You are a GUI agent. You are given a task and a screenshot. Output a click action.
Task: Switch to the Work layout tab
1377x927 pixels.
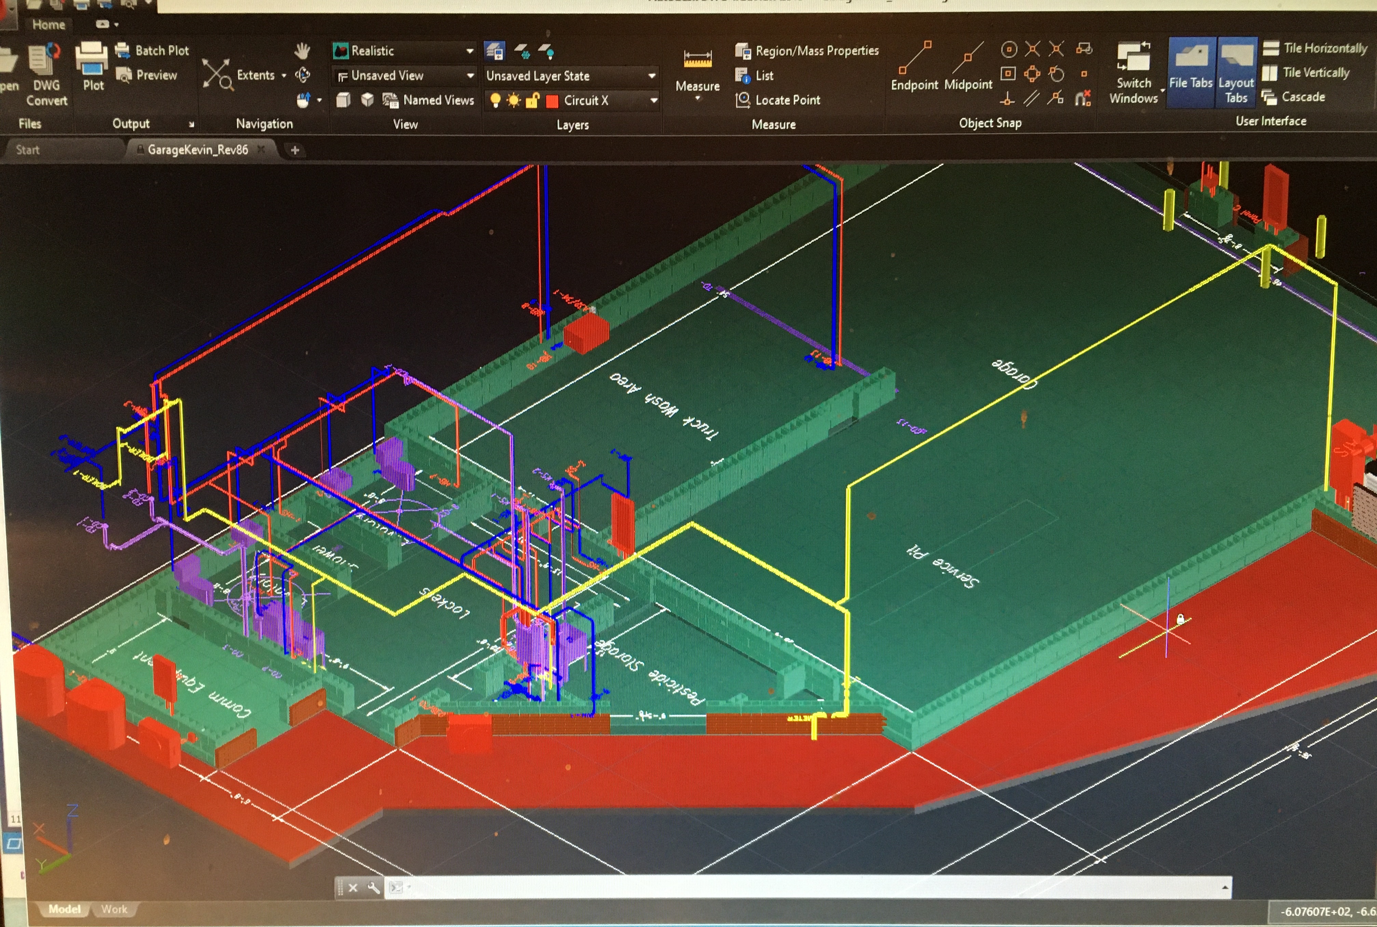tap(114, 909)
